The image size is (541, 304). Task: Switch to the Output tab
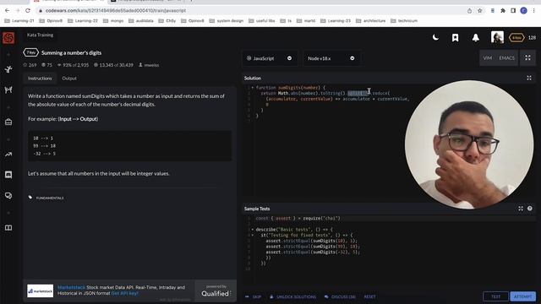click(x=69, y=79)
